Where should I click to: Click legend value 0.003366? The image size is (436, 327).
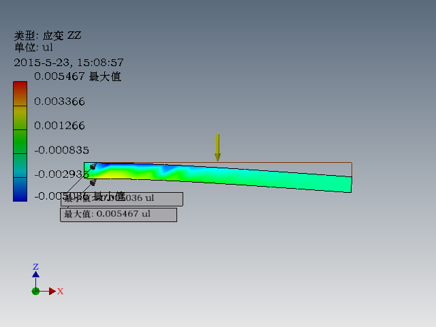59,102
